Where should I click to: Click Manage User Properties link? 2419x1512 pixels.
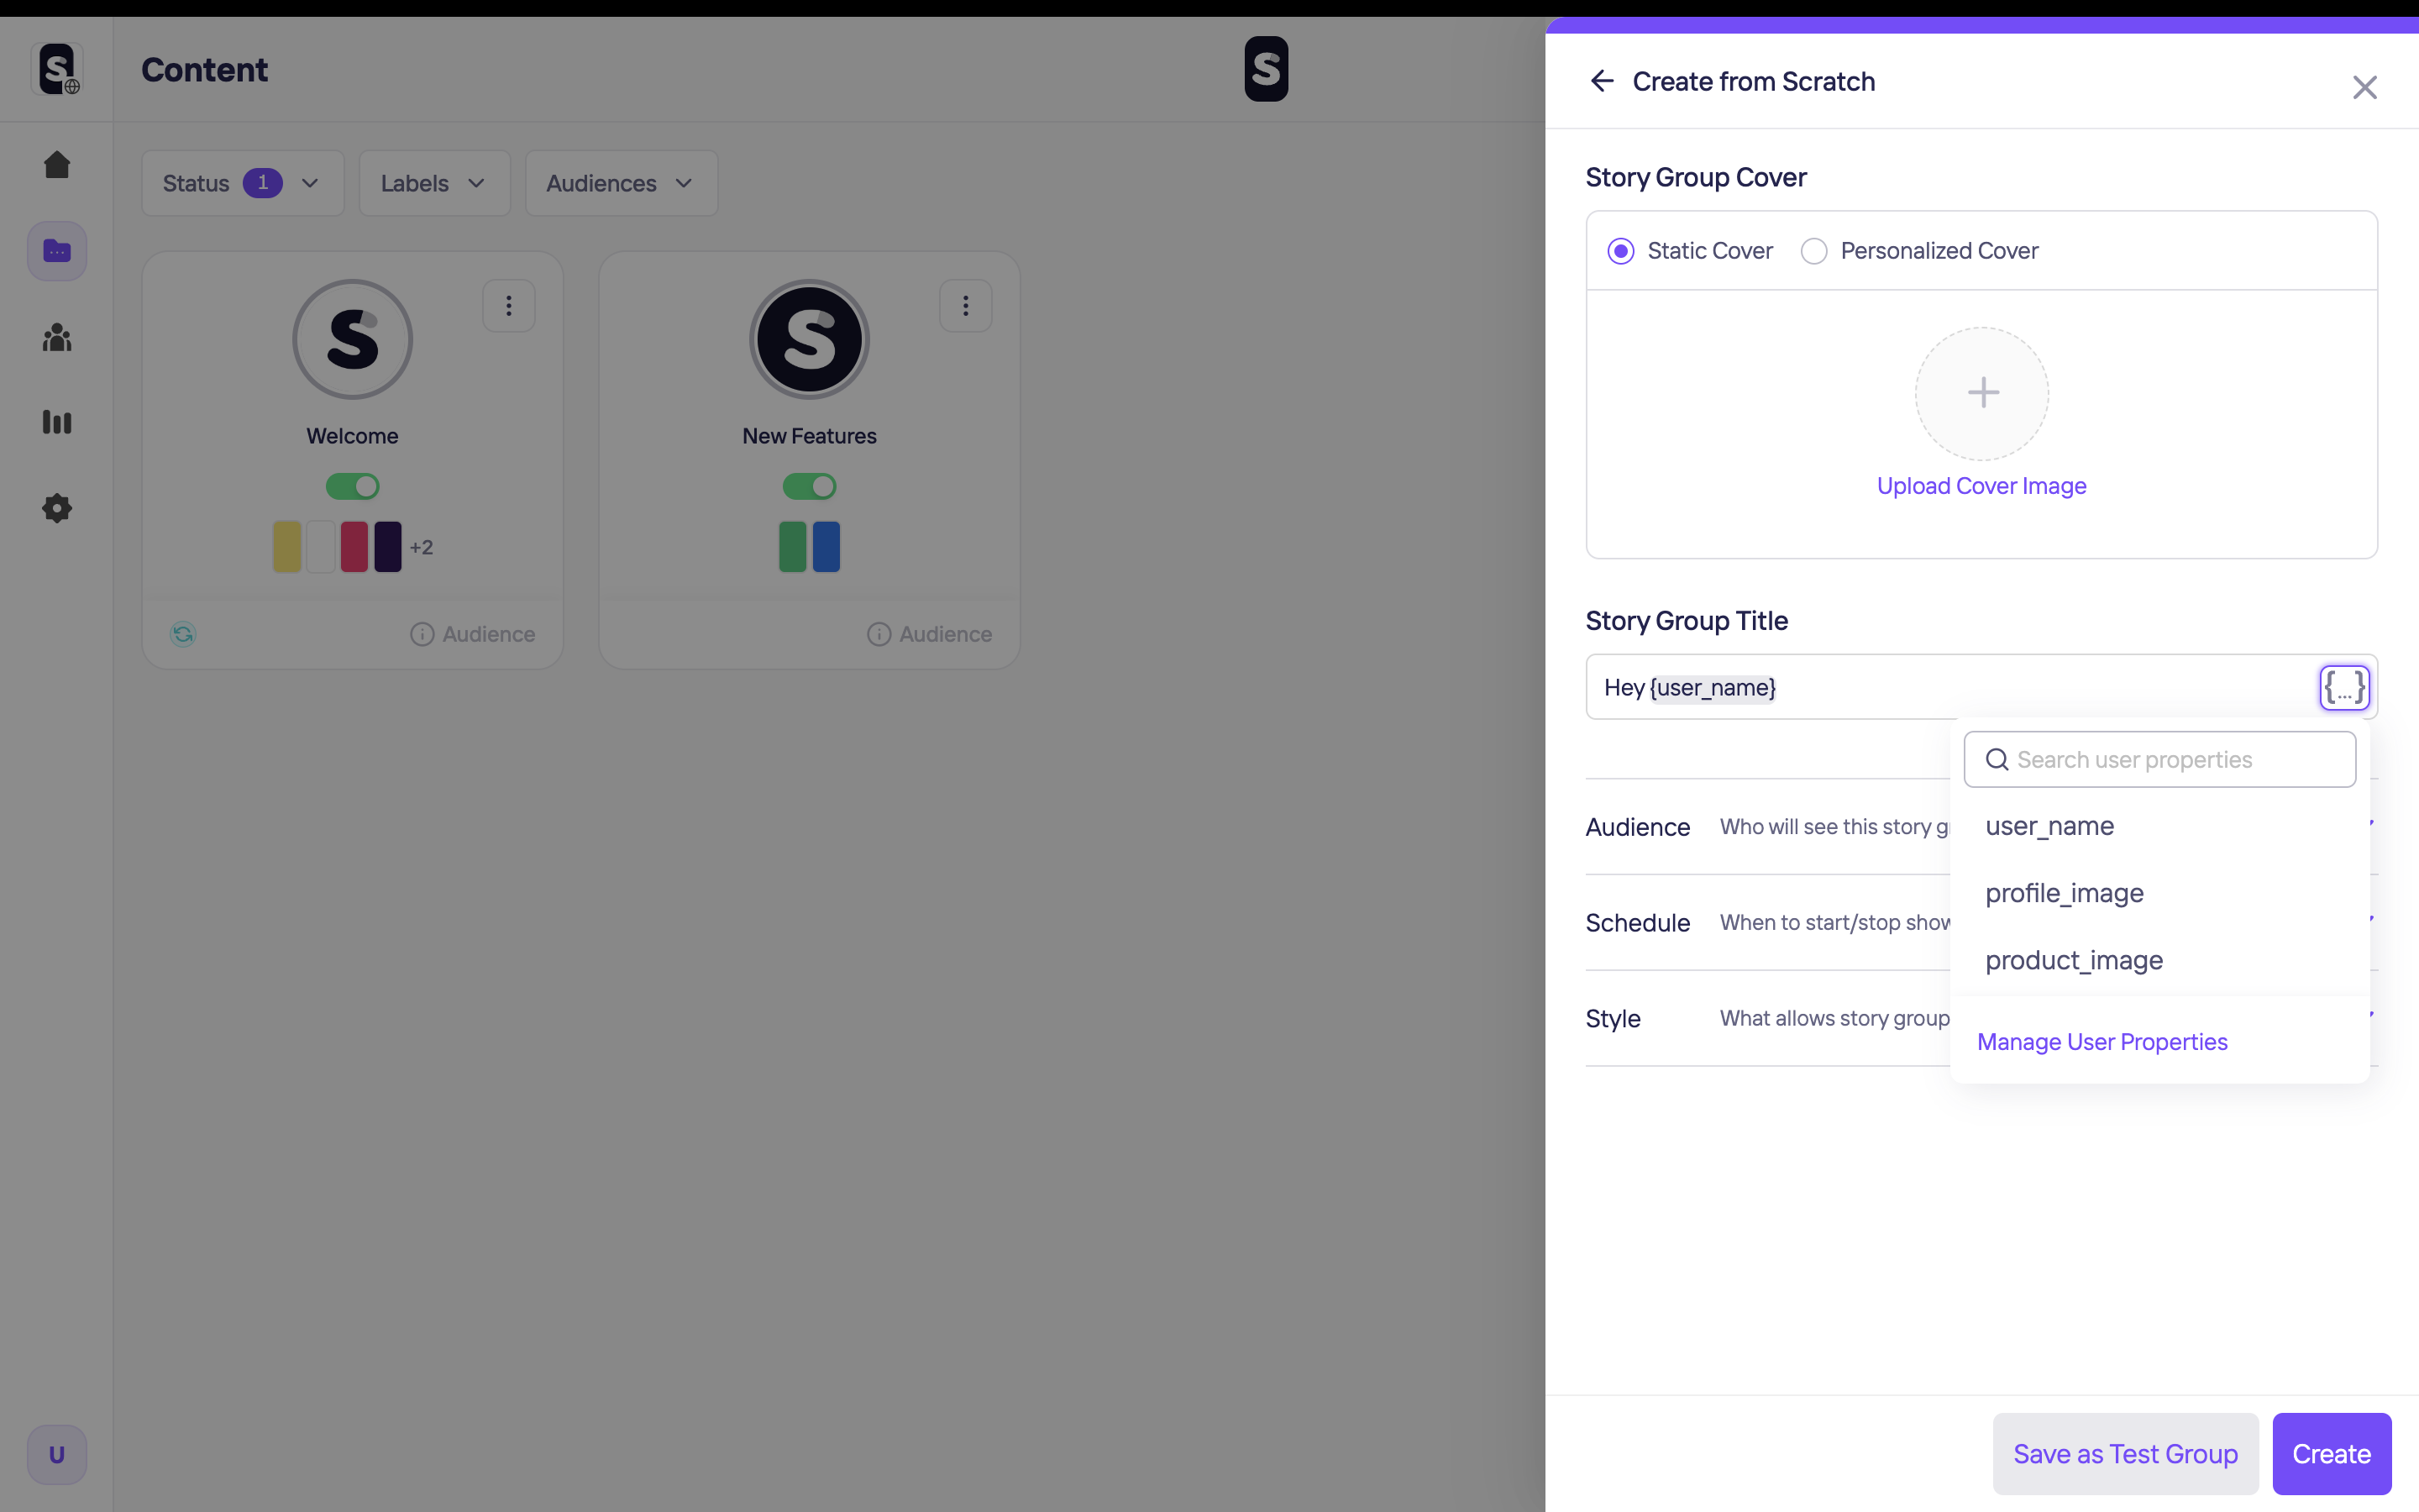(2102, 1042)
